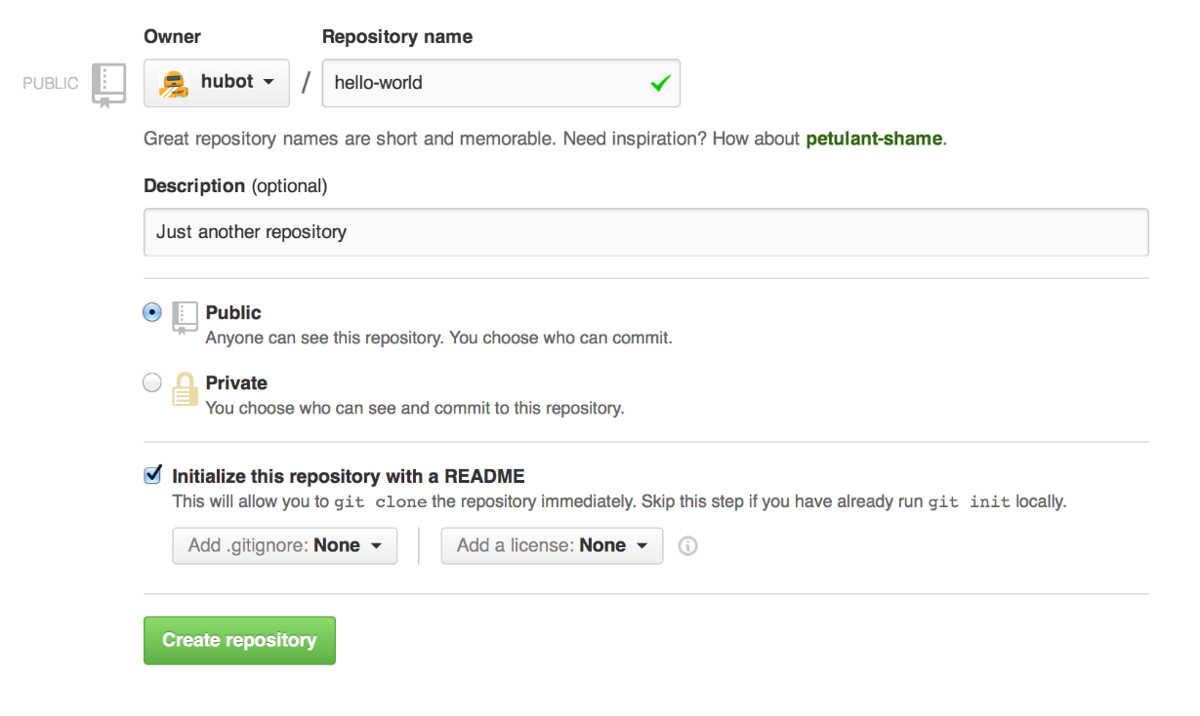
Task: Click the Create repository button
Action: (x=239, y=640)
